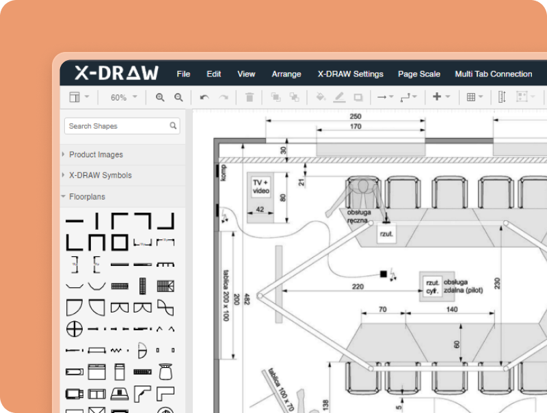Viewport: 547px width, 413px height.
Task: Bring selection to front
Action: [x=276, y=97]
